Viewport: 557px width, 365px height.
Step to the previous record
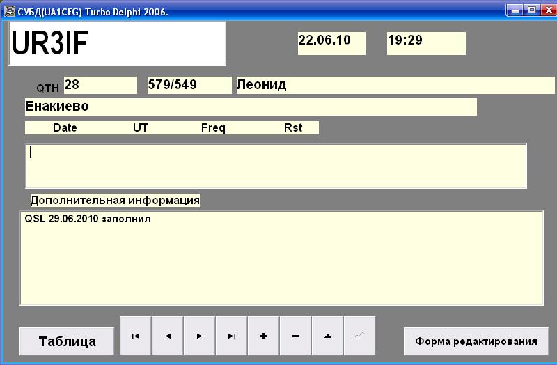(x=167, y=336)
